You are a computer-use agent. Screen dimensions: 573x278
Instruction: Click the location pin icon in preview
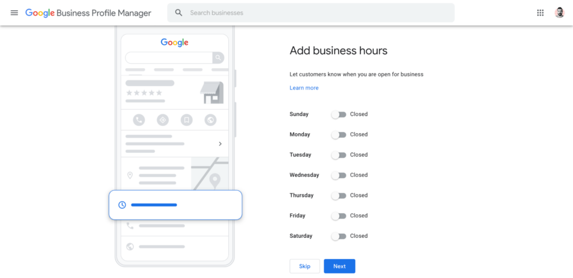point(130,175)
